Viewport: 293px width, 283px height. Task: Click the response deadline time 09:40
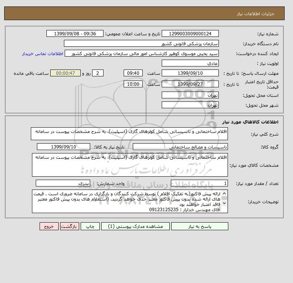point(133,73)
